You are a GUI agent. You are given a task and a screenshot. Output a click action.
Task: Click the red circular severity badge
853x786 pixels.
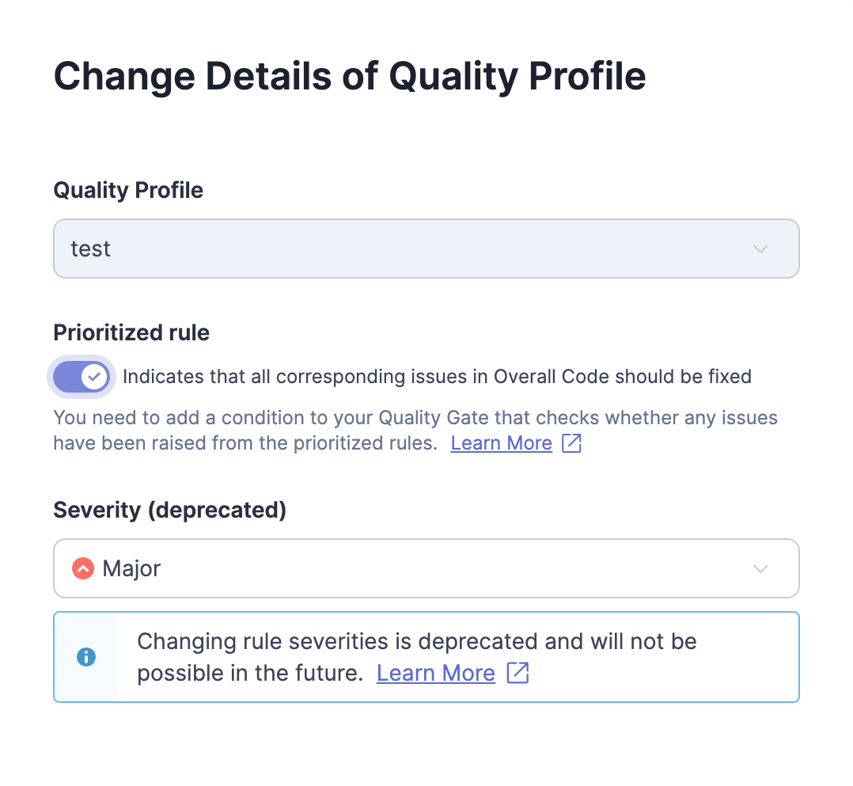tap(82, 568)
